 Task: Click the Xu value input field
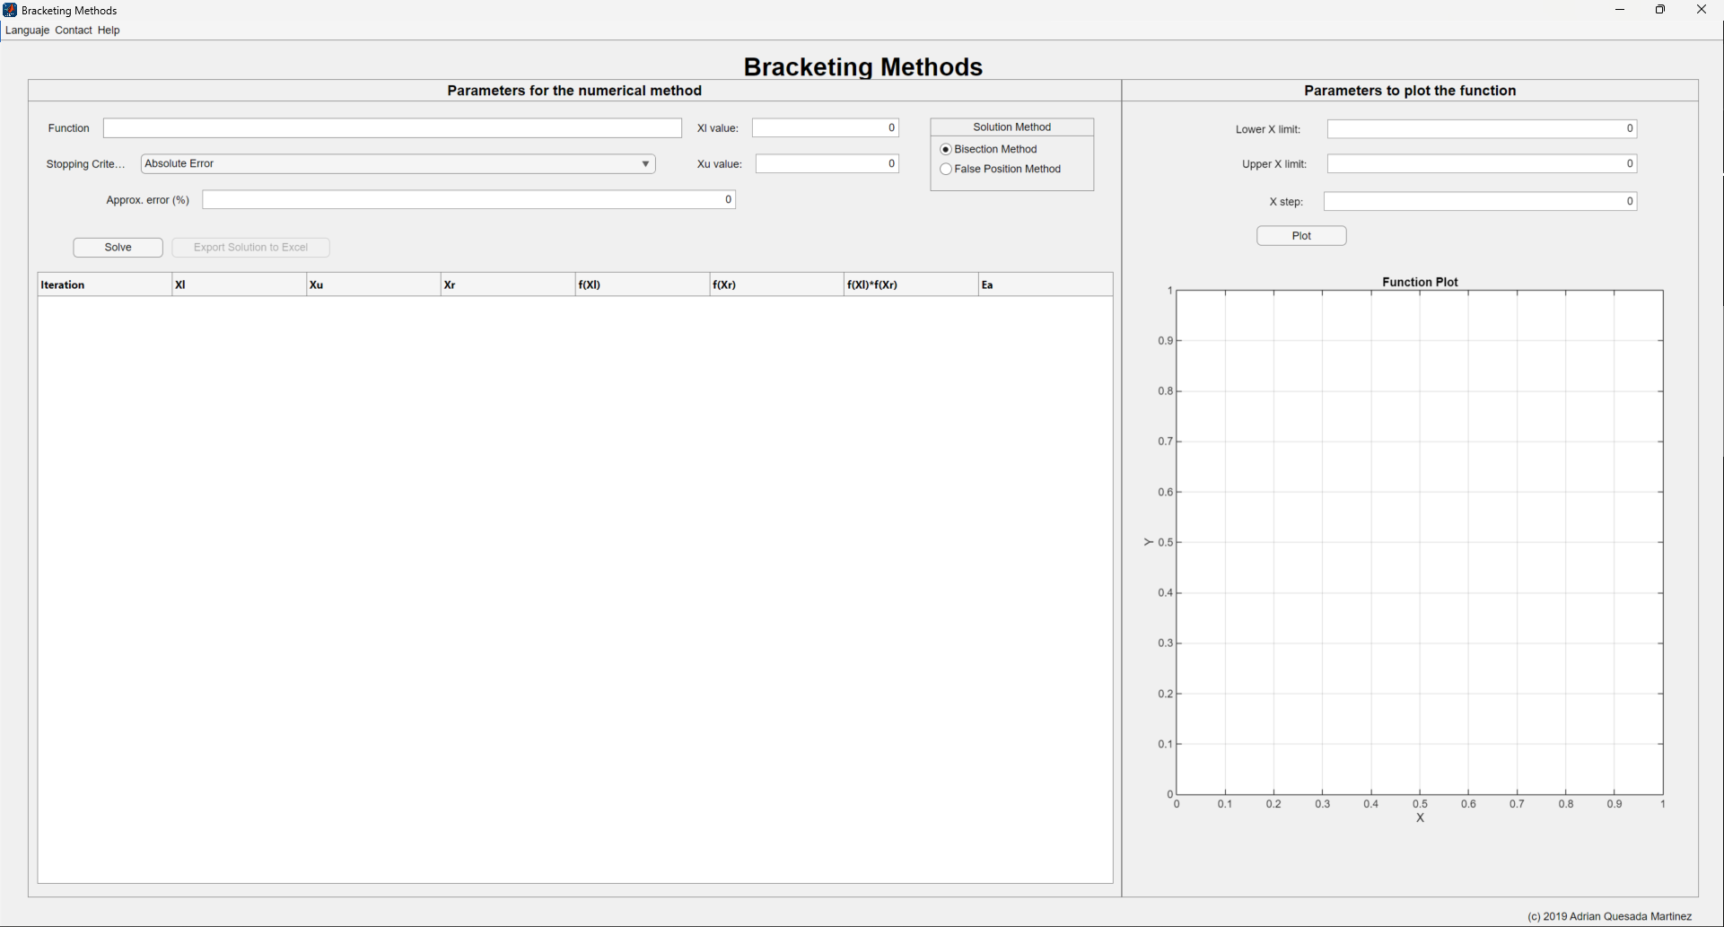(827, 164)
